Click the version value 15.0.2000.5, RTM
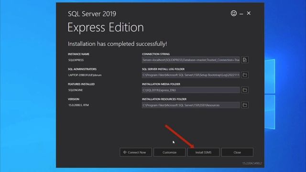The width and height of the screenshot is (306, 172). [78, 105]
